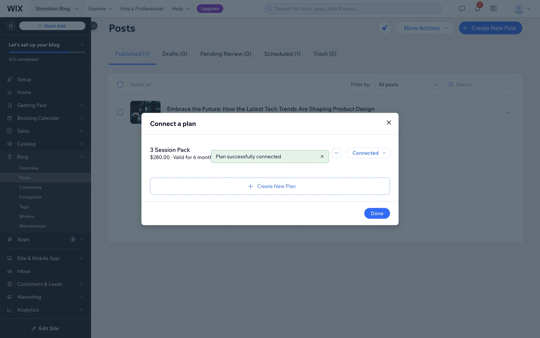This screenshot has width=540, height=338.
Task: Open the notifications bell icon
Action: 477,9
